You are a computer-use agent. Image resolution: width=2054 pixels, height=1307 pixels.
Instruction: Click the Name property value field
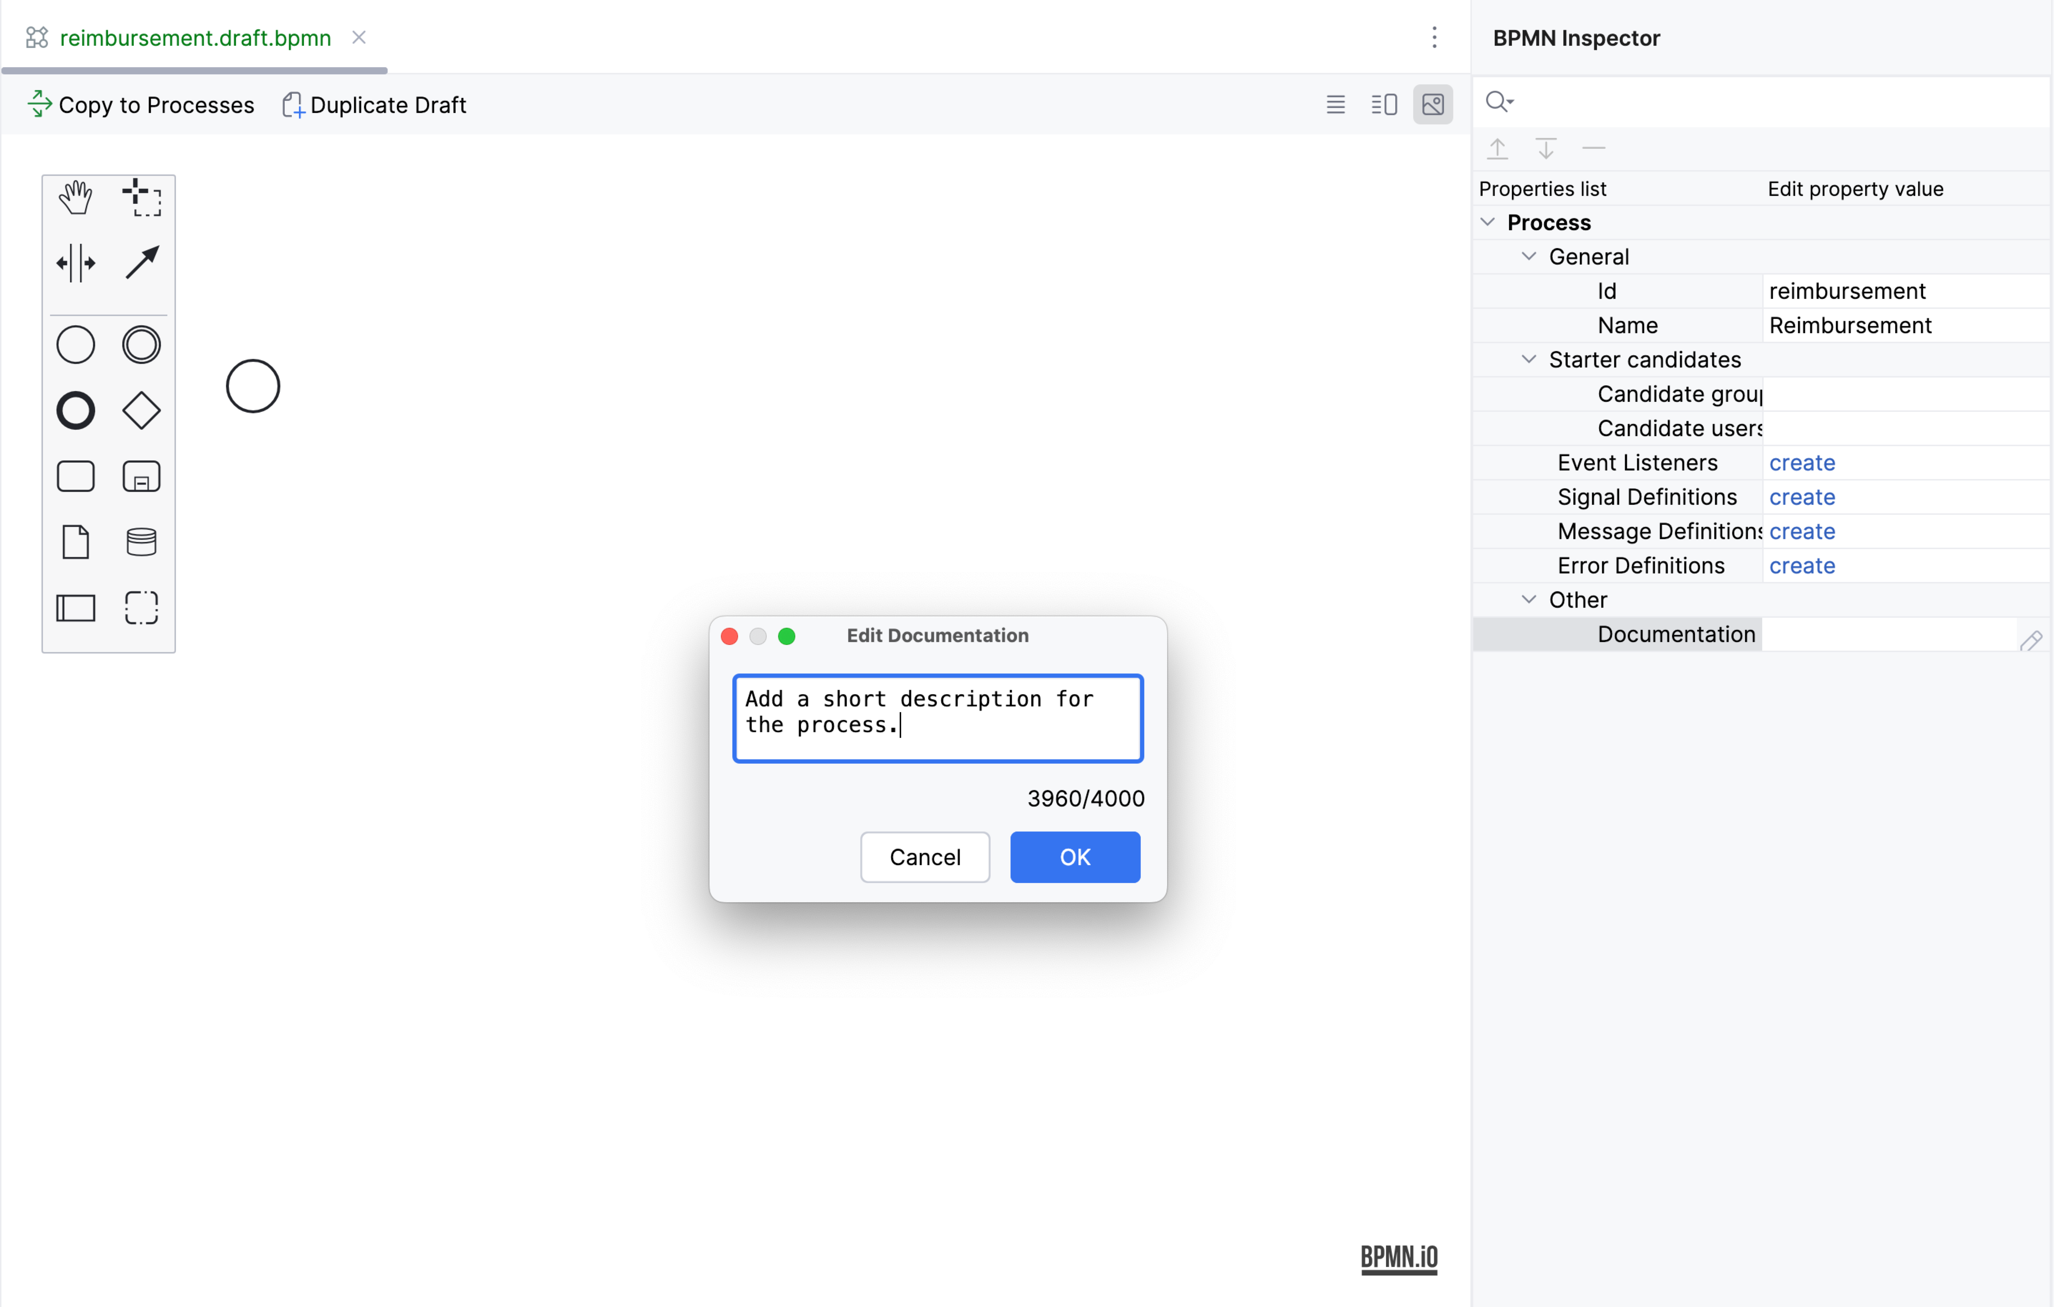point(1902,326)
